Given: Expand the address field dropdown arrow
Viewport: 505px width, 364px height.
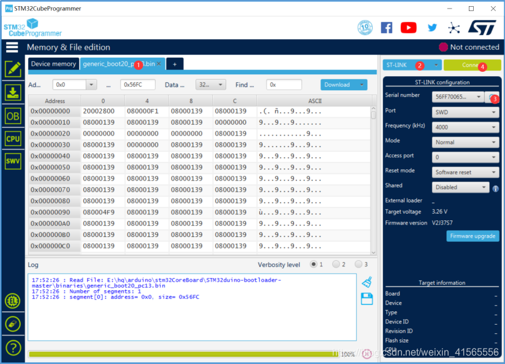Looking at the screenshot, I should (91, 85).
